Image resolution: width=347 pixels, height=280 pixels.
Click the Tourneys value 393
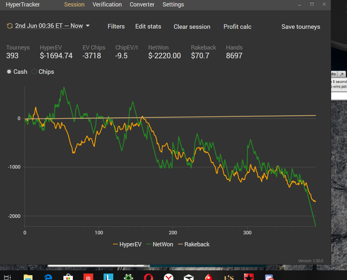pos(12,56)
